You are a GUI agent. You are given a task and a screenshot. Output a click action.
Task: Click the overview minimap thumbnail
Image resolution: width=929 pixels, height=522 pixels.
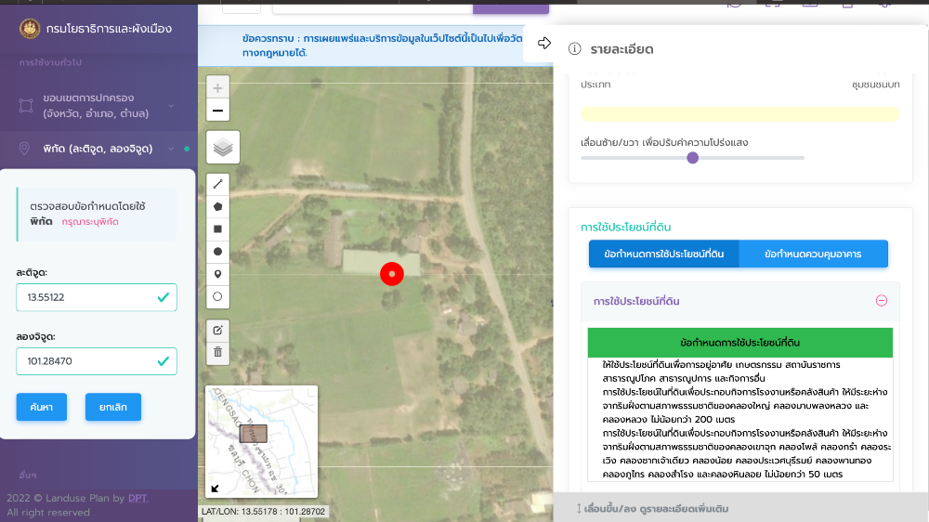(x=261, y=441)
